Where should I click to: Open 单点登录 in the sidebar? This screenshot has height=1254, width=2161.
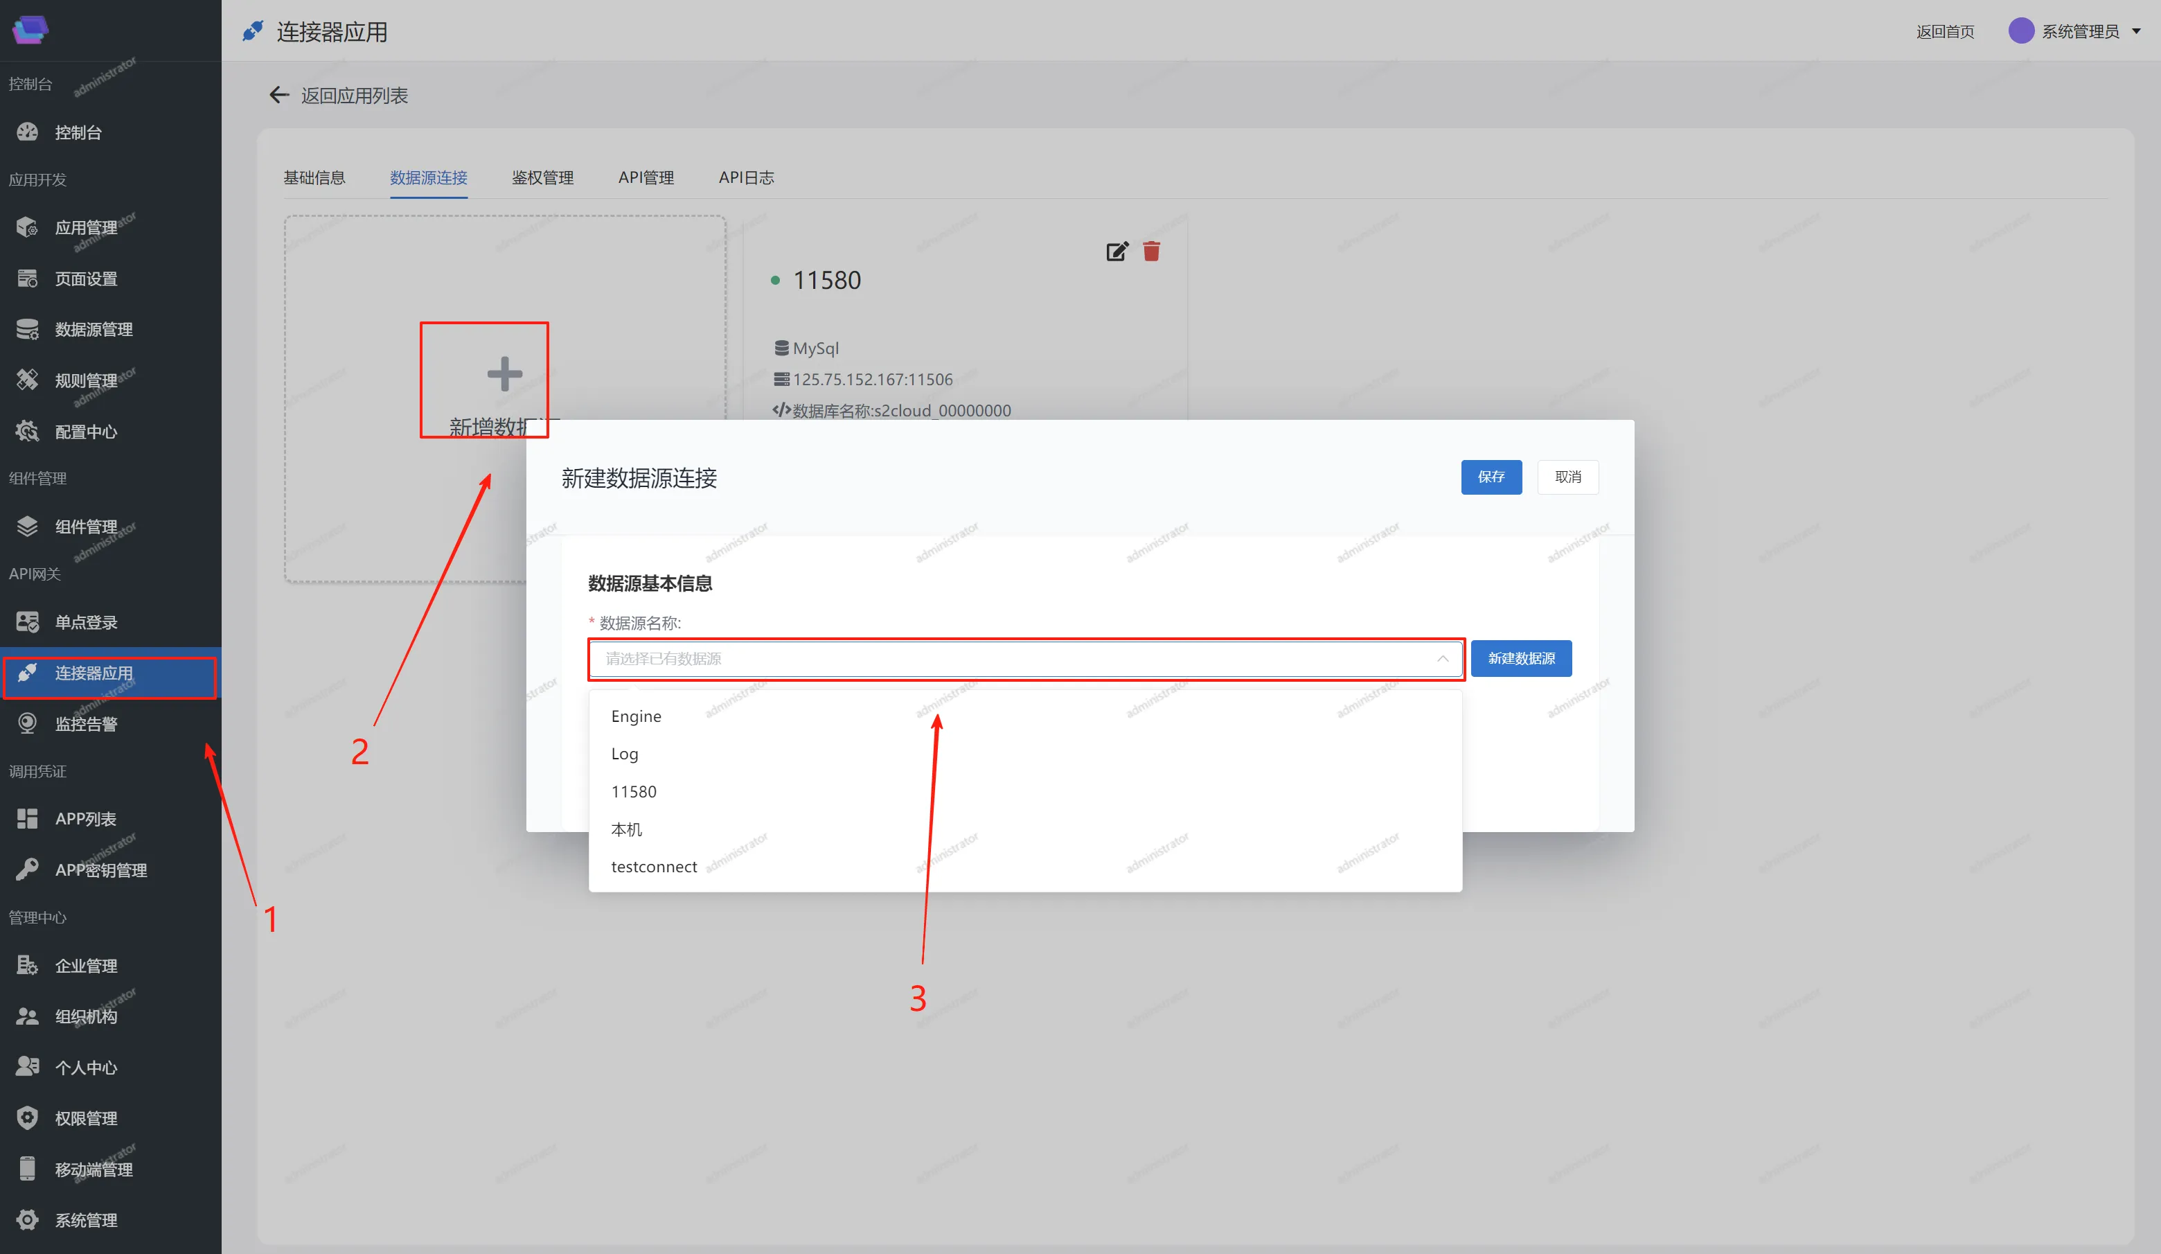coord(86,622)
